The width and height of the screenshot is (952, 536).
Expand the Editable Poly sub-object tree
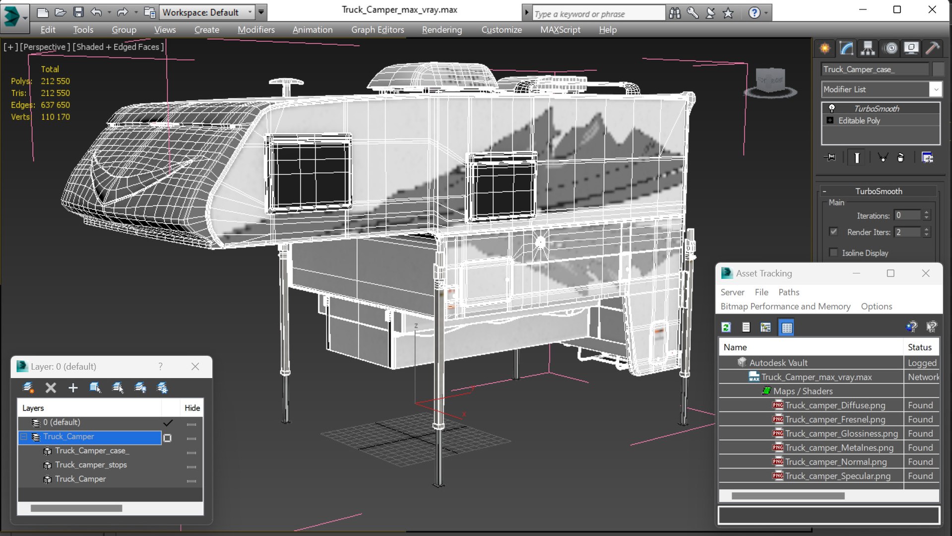pos(830,121)
